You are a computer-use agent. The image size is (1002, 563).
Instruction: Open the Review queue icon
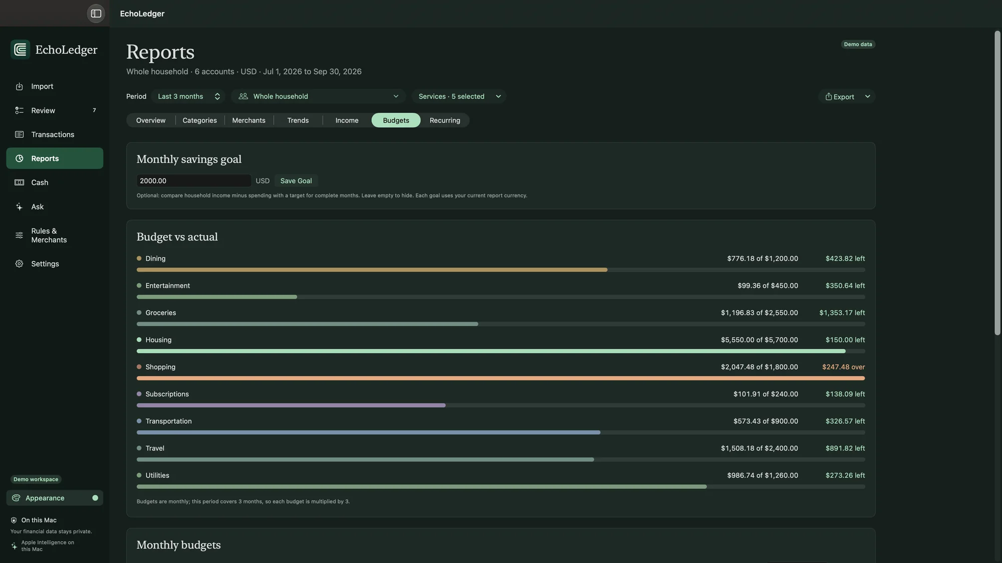coord(19,111)
